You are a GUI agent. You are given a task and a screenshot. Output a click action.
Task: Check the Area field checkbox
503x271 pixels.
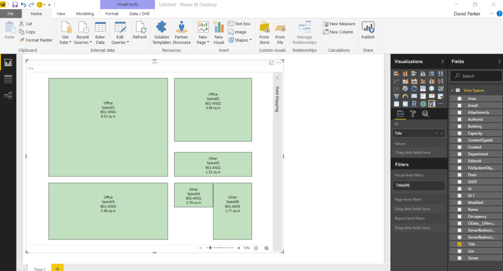coord(459,98)
